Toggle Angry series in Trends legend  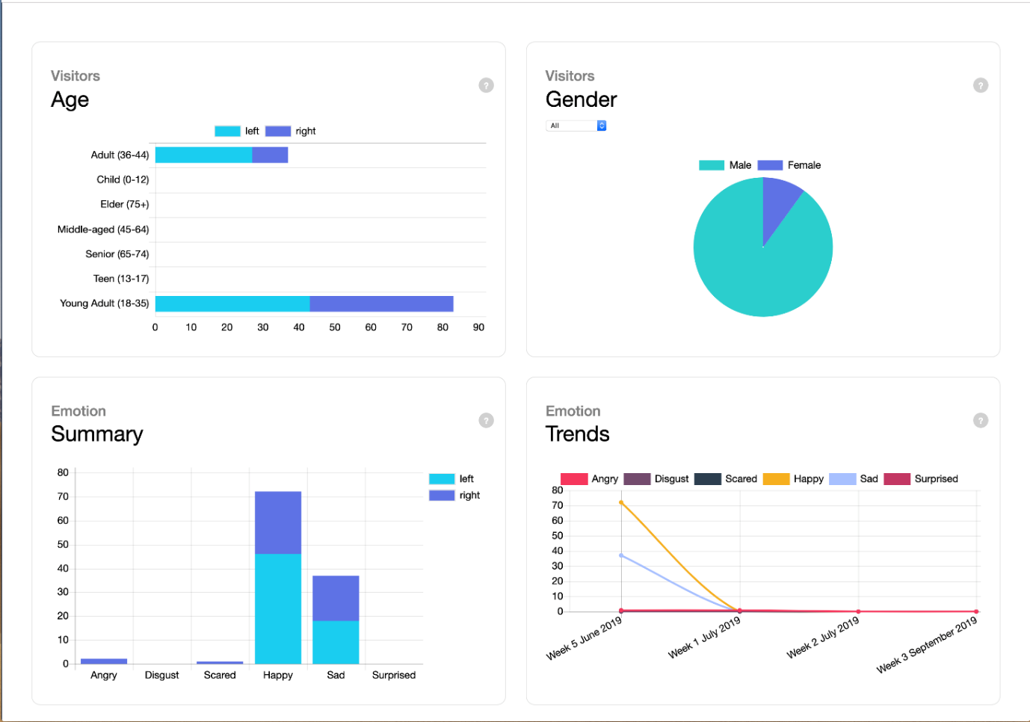tap(589, 479)
